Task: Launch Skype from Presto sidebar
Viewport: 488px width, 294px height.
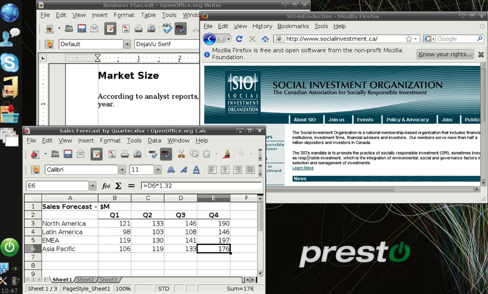Action: click(9, 63)
